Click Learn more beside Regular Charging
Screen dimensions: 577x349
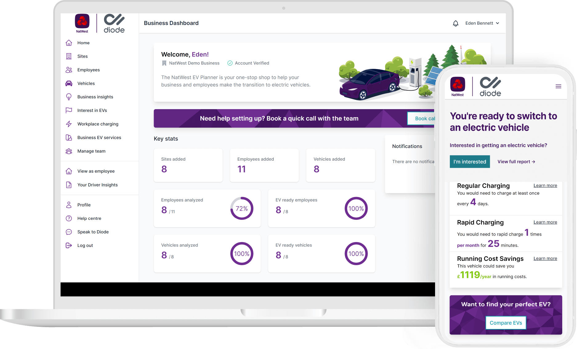(545, 186)
